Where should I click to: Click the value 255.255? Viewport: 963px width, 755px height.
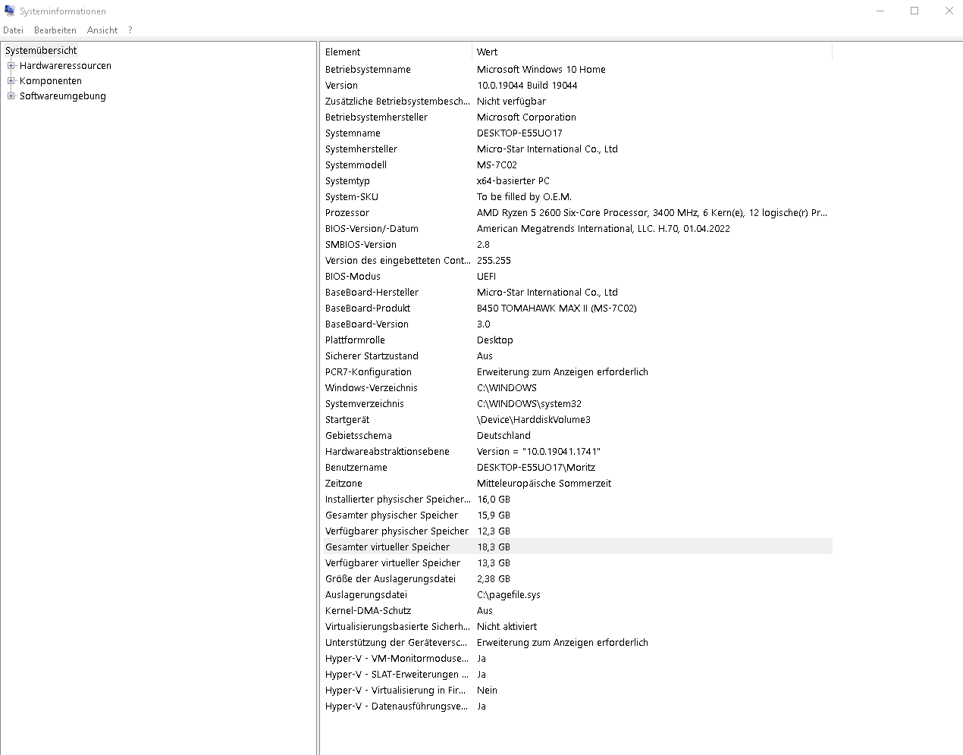point(494,261)
